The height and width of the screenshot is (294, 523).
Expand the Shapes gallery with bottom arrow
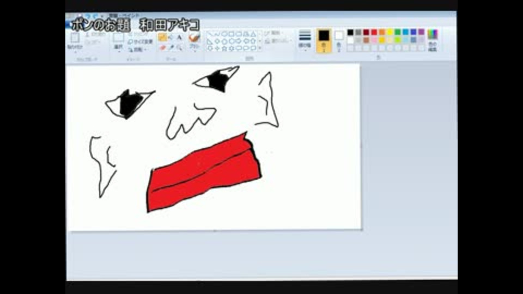tap(260, 48)
